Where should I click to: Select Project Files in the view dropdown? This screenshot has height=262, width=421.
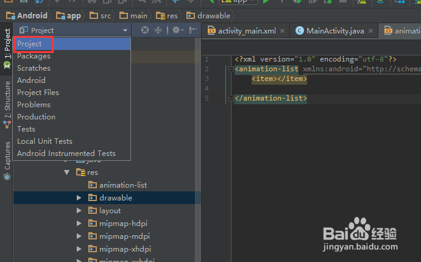[x=72, y=93]
